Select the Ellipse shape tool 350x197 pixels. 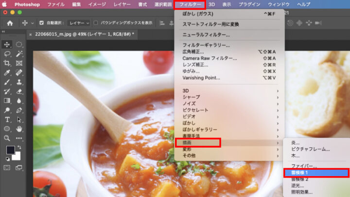click(7, 129)
